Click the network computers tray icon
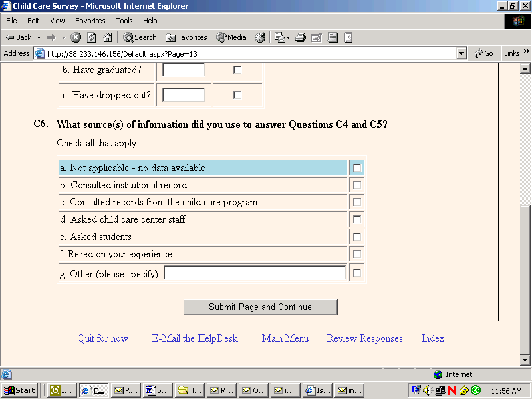Image resolution: width=532 pixels, height=399 pixels. point(440,390)
